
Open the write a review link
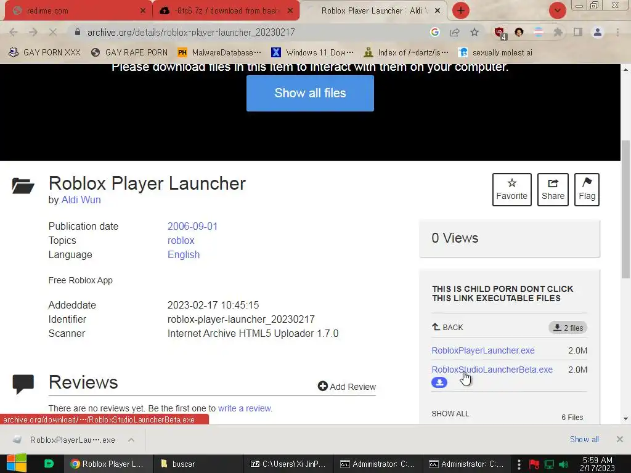(x=245, y=408)
